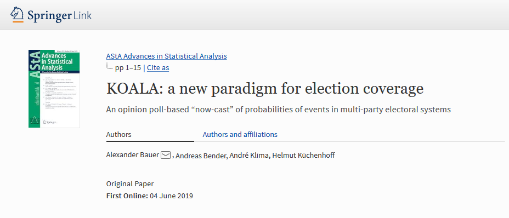Select the Authors tab

[119, 134]
